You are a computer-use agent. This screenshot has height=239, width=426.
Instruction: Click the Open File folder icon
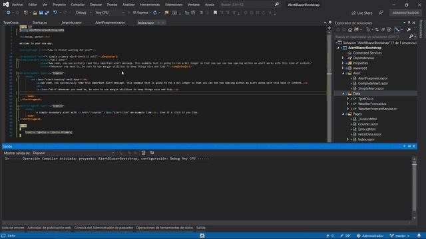point(35,13)
